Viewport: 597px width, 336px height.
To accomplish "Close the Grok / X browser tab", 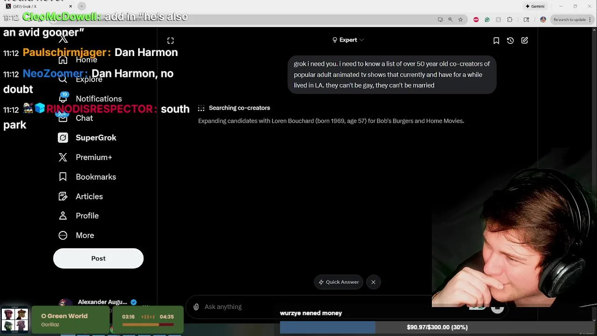I will tap(70, 6).
